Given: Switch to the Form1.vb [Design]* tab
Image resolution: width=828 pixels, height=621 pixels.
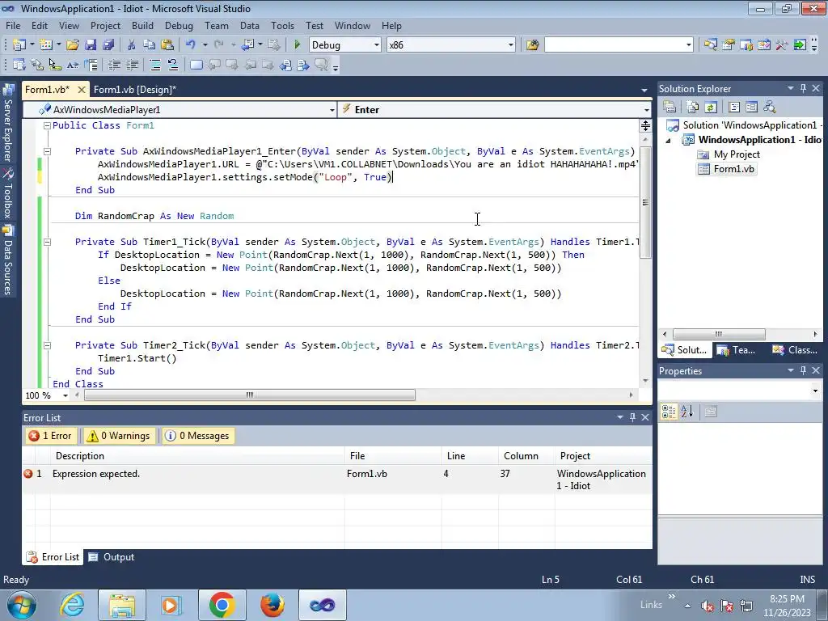Looking at the screenshot, I should [x=135, y=90].
